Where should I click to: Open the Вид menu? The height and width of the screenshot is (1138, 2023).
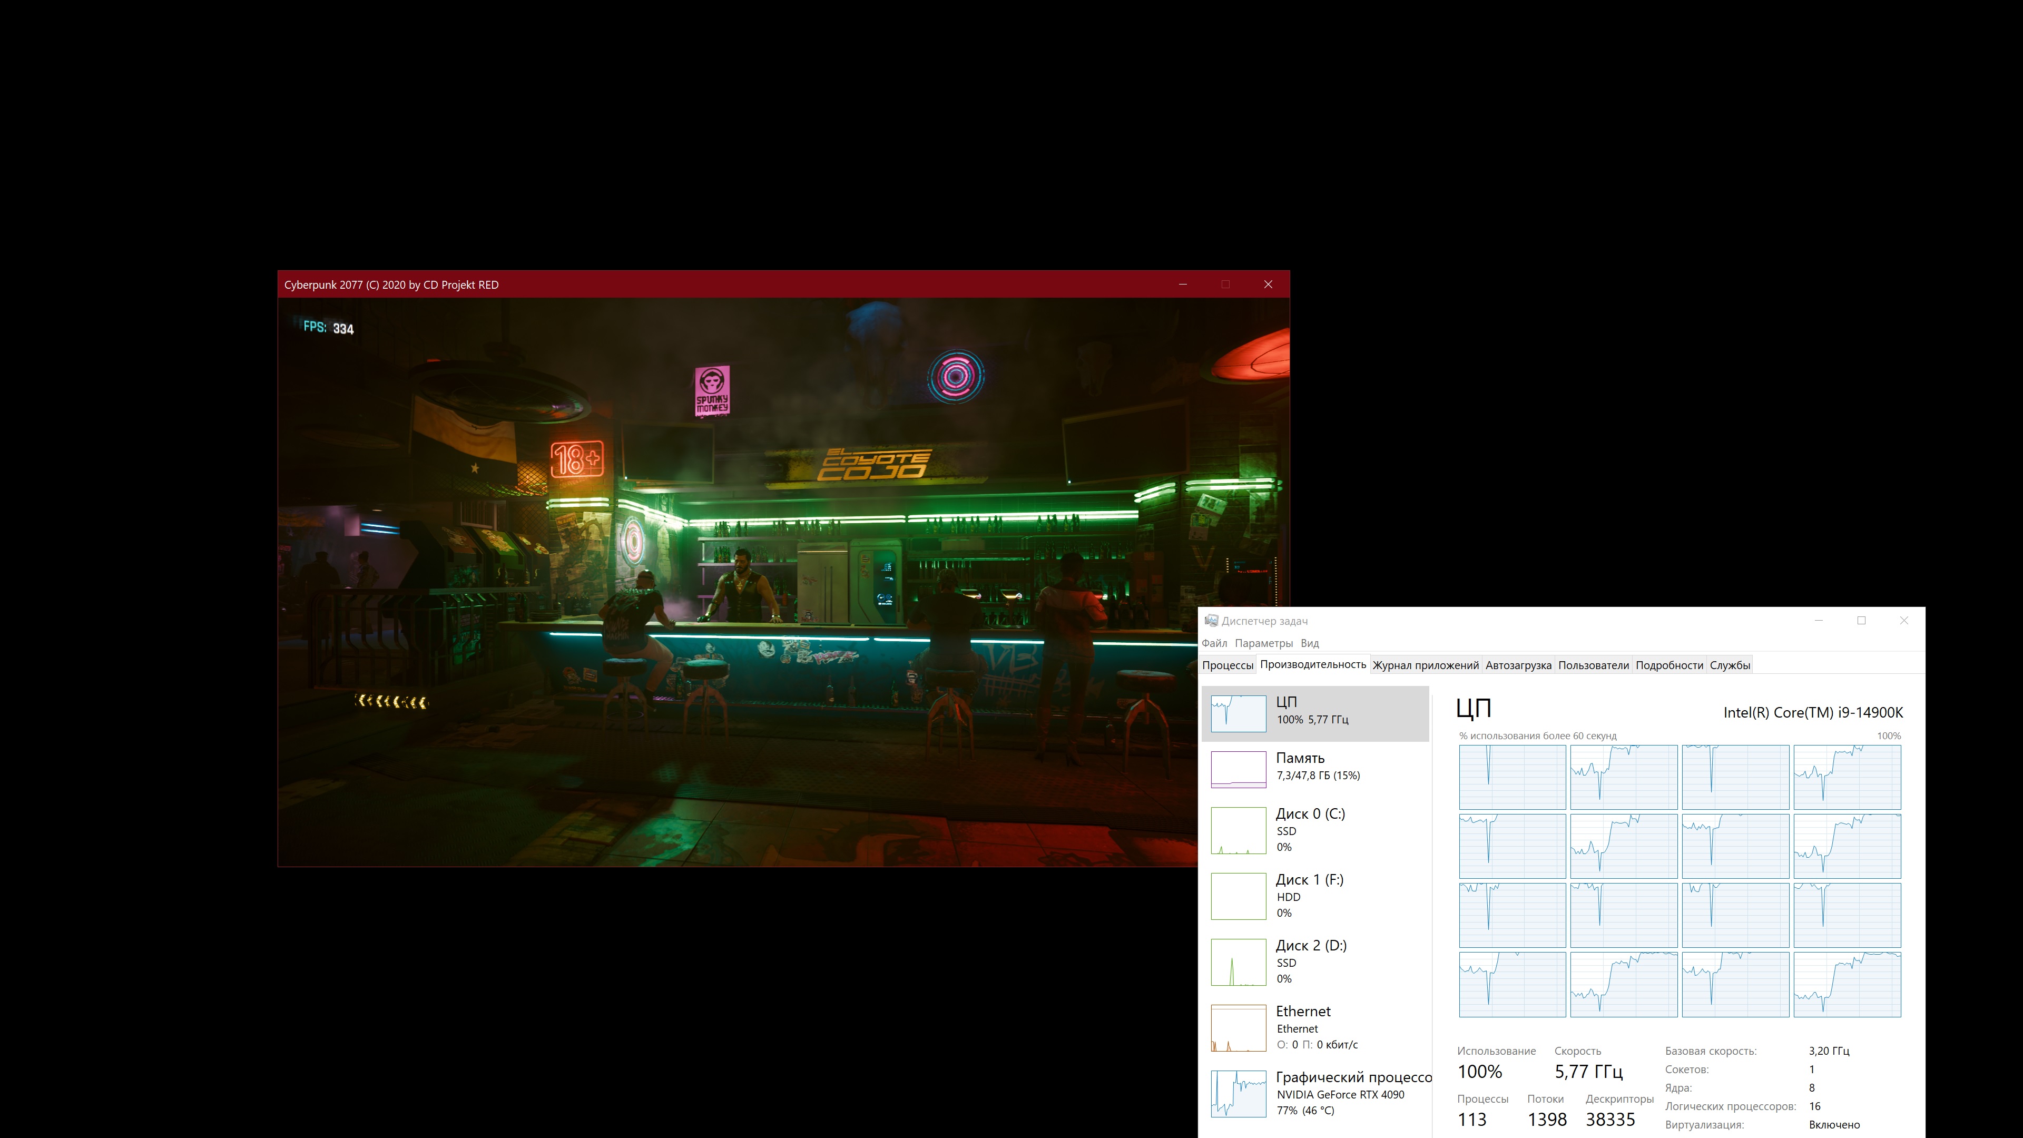click(1309, 643)
